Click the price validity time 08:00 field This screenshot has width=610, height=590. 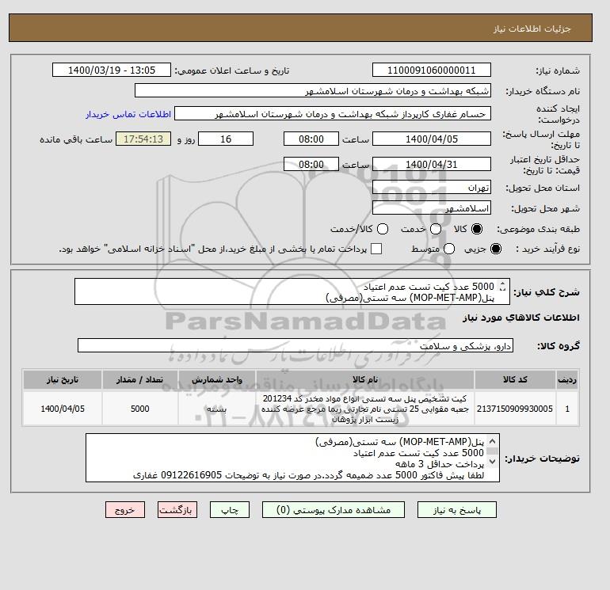[311, 164]
